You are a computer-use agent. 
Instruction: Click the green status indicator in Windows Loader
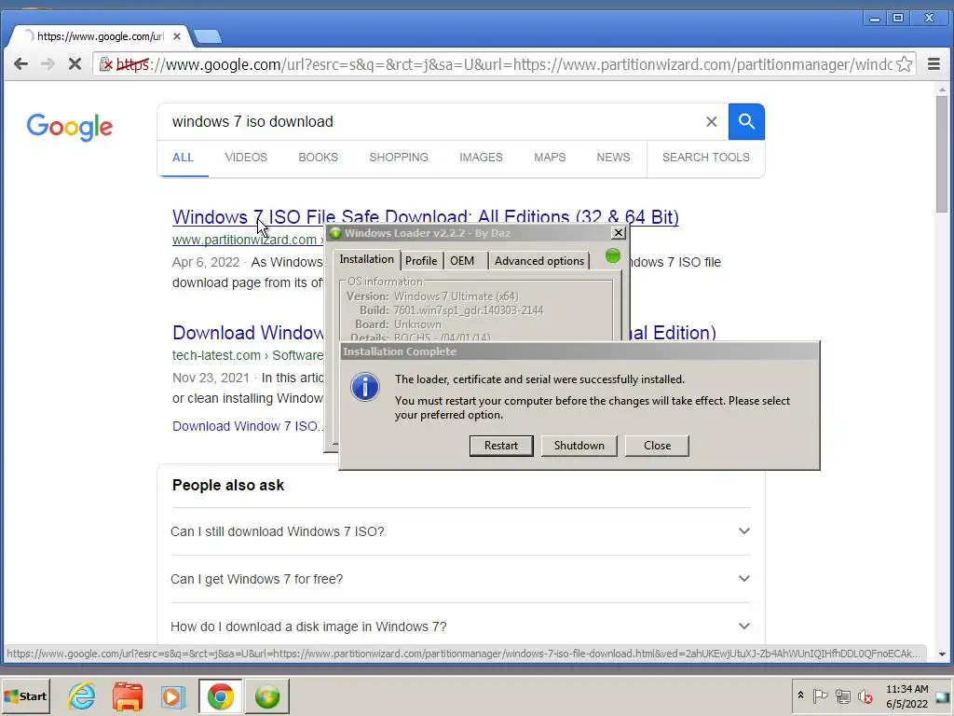[x=613, y=256]
